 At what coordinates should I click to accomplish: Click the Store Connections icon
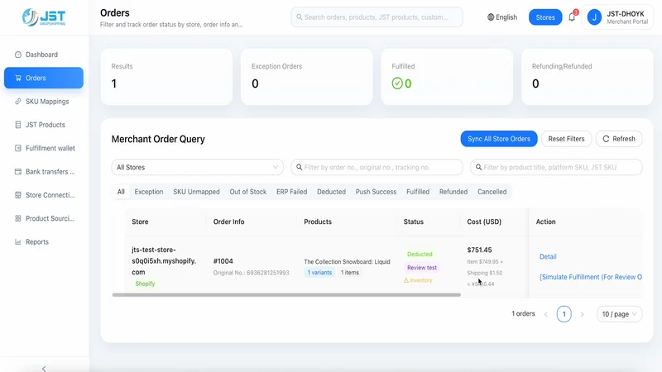(17, 195)
